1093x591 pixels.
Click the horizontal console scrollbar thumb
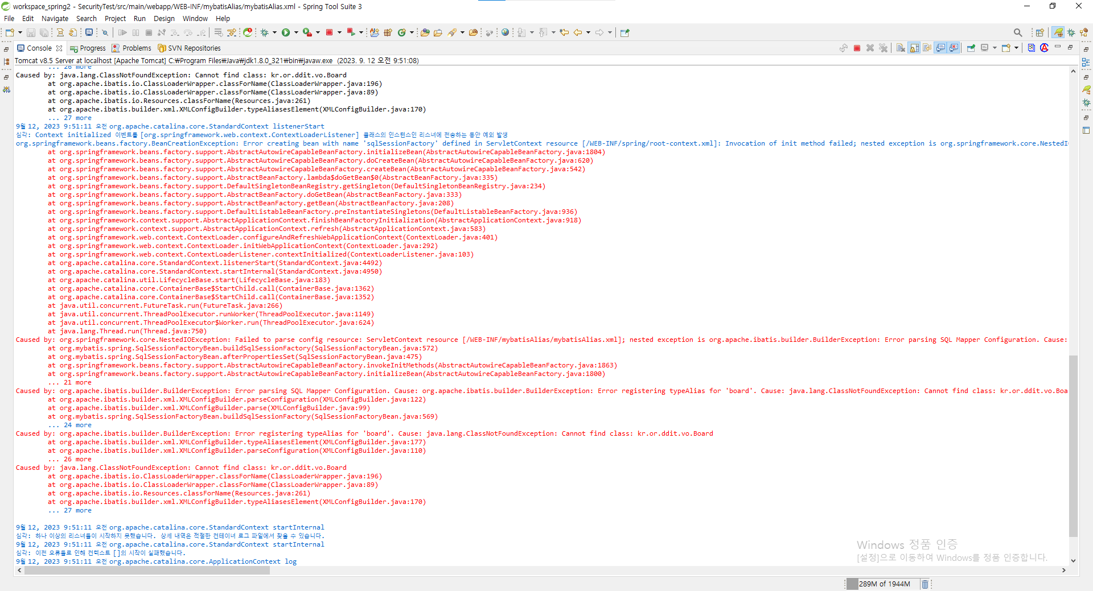click(x=147, y=571)
